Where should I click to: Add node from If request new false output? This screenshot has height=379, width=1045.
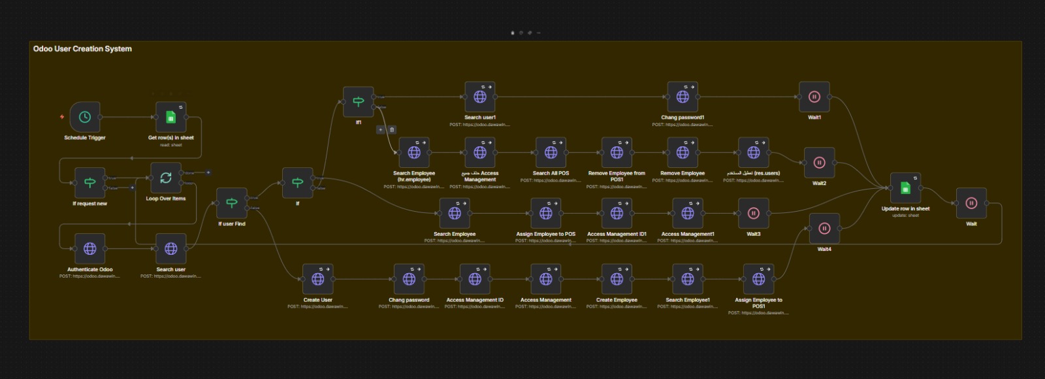click(133, 188)
